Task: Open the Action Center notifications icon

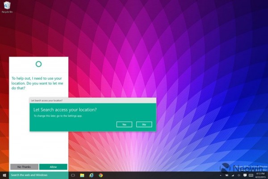Action: [245, 175]
